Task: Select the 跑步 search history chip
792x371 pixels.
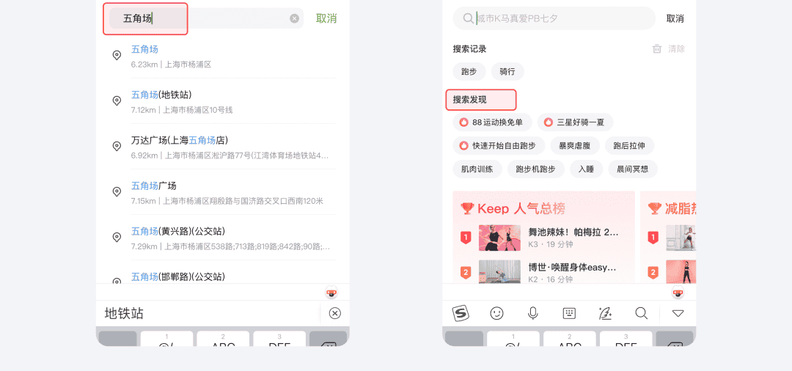Action: tap(469, 72)
